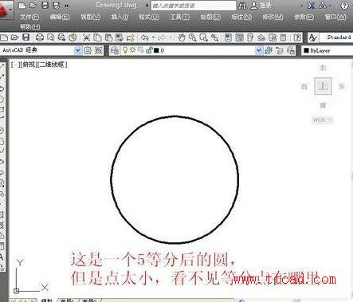Click the Zoom Previous icon
The width and height of the screenshot is (353, 302).
pyautogui.click(x=214, y=37)
